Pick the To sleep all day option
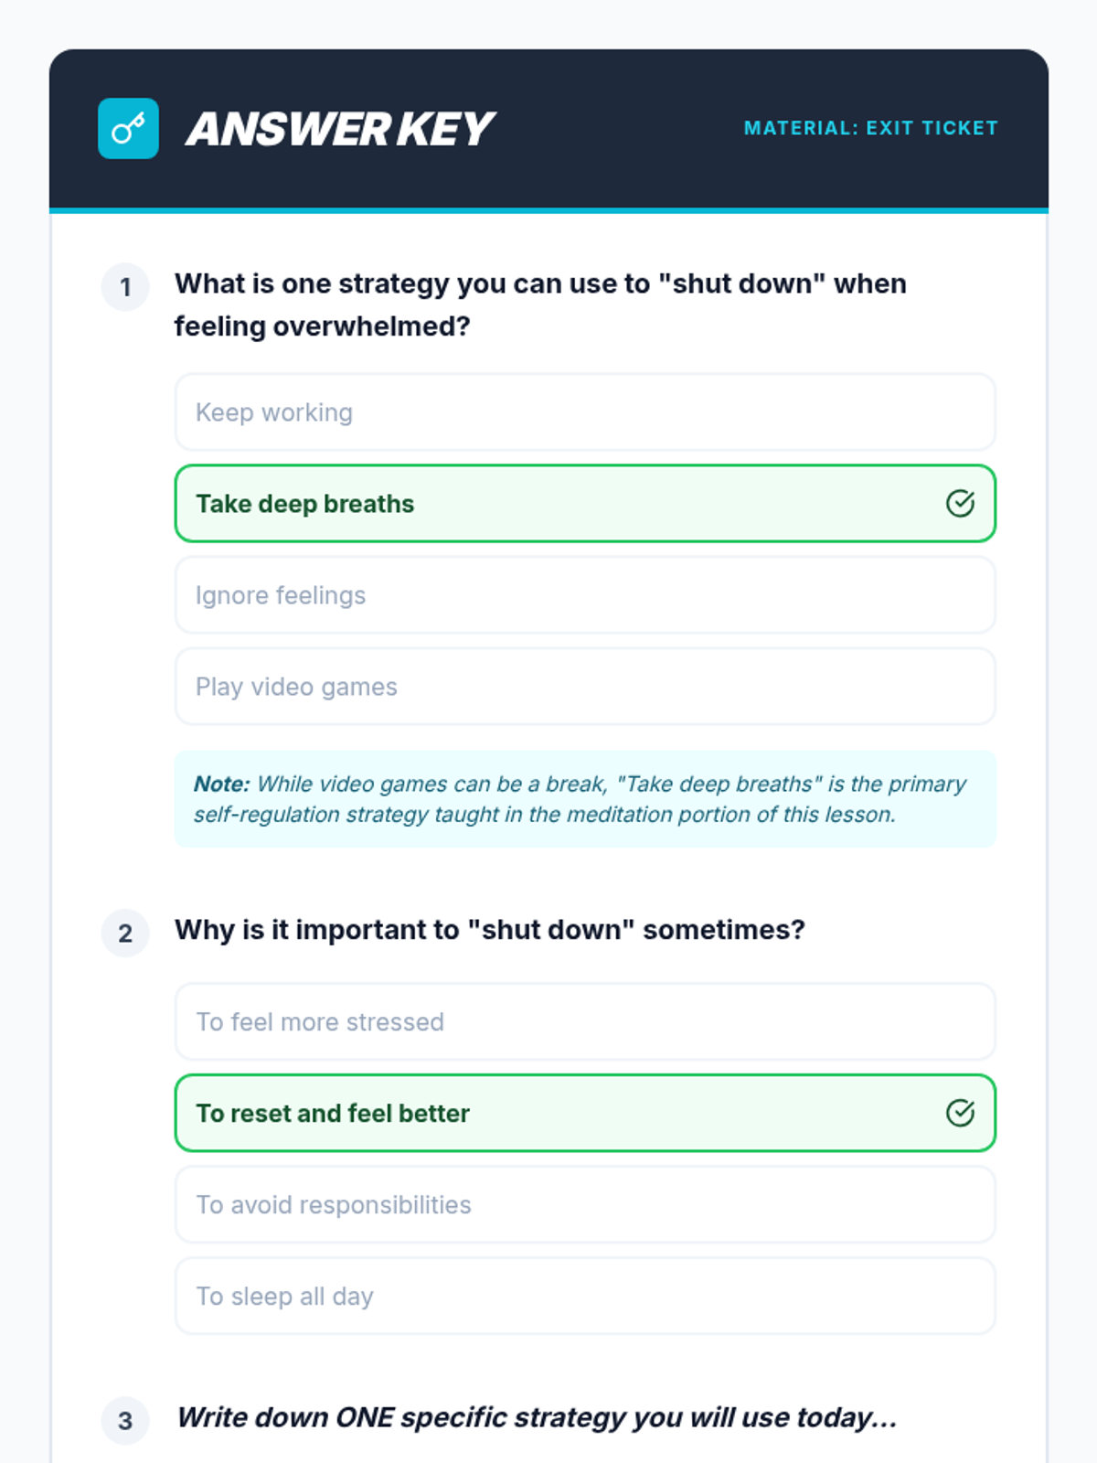 tap(585, 1296)
